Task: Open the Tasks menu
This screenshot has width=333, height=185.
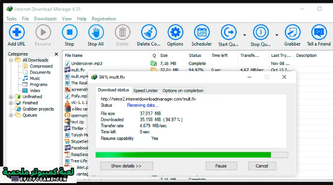Action: [11, 18]
